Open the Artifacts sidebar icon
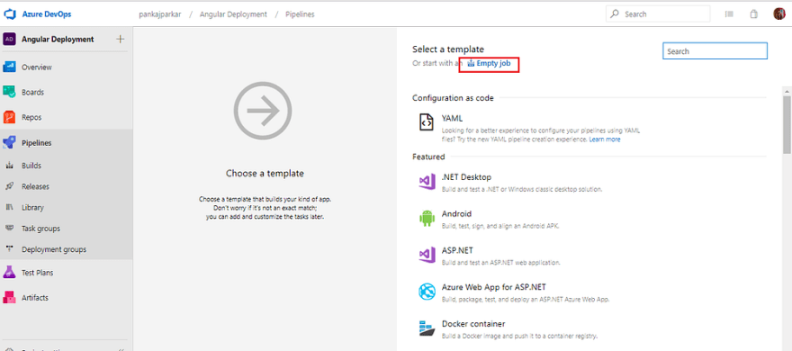 click(x=10, y=298)
